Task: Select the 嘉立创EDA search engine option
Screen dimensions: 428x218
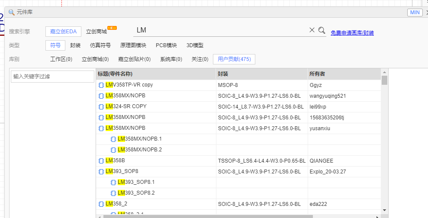Action: [x=63, y=32]
